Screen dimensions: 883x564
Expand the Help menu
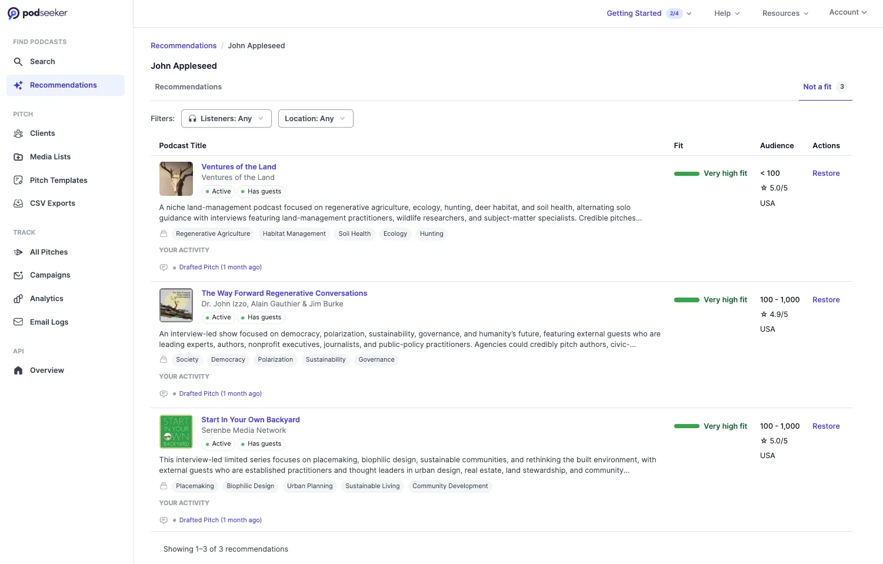click(x=727, y=14)
